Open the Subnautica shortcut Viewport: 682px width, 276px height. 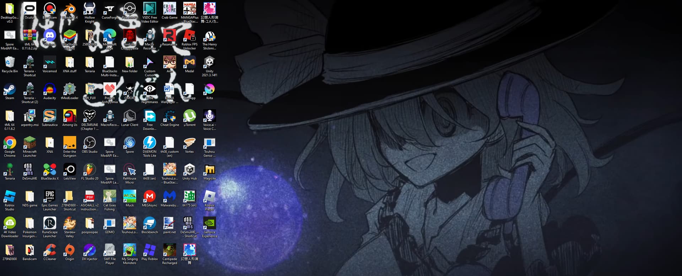(50, 116)
